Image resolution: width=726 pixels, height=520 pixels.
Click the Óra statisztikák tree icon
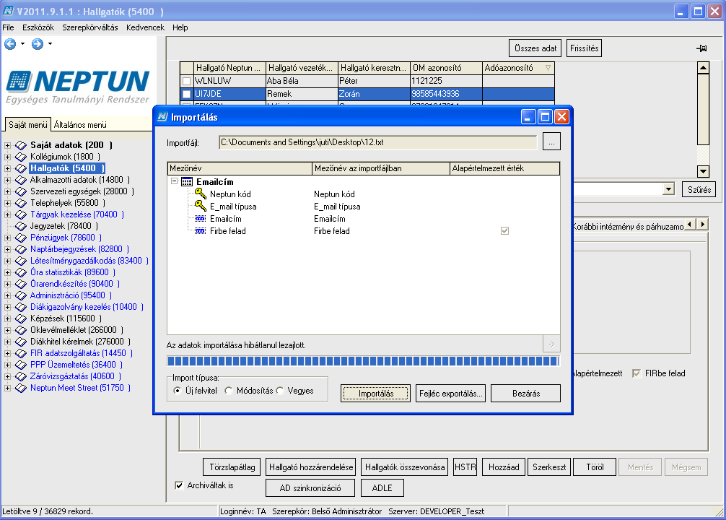(x=21, y=272)
